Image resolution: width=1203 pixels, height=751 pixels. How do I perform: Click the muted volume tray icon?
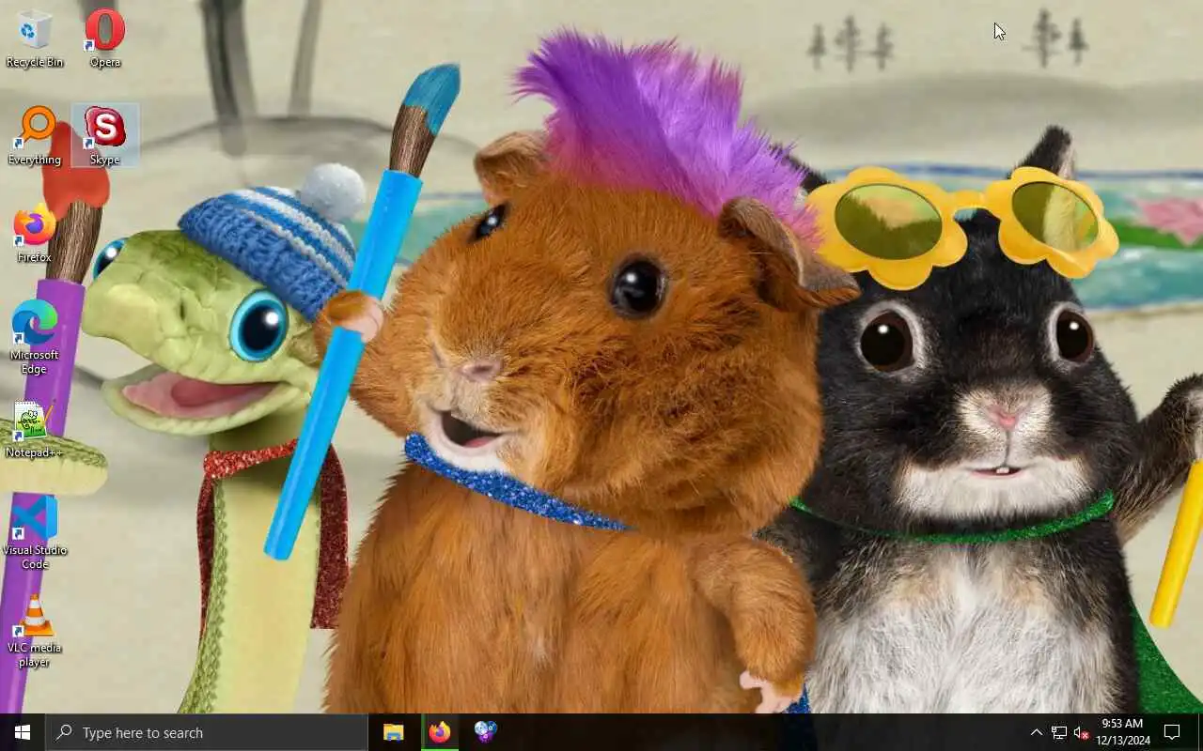[x=1082, y=732]
